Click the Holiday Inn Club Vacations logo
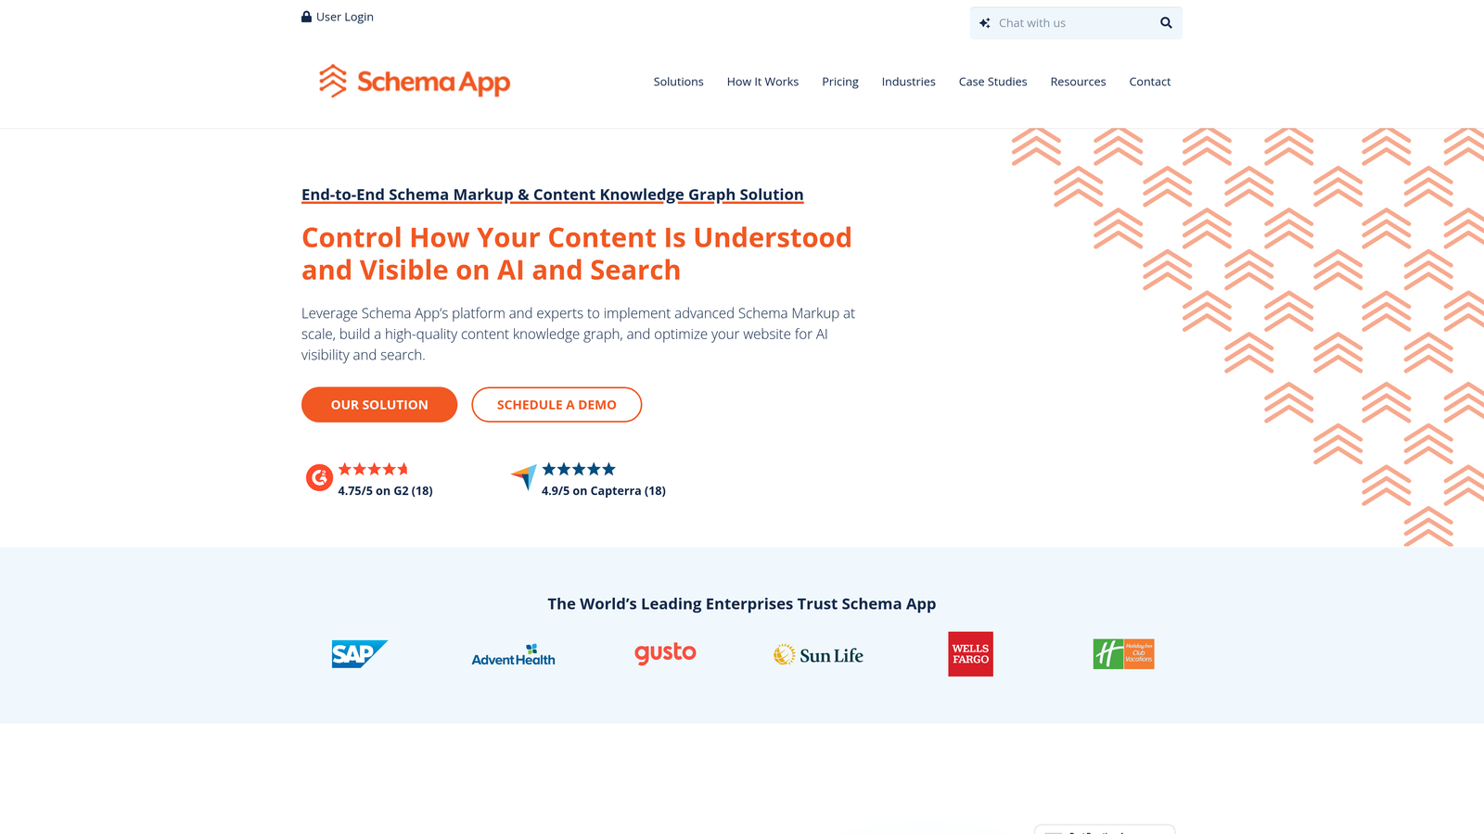 1123,654
